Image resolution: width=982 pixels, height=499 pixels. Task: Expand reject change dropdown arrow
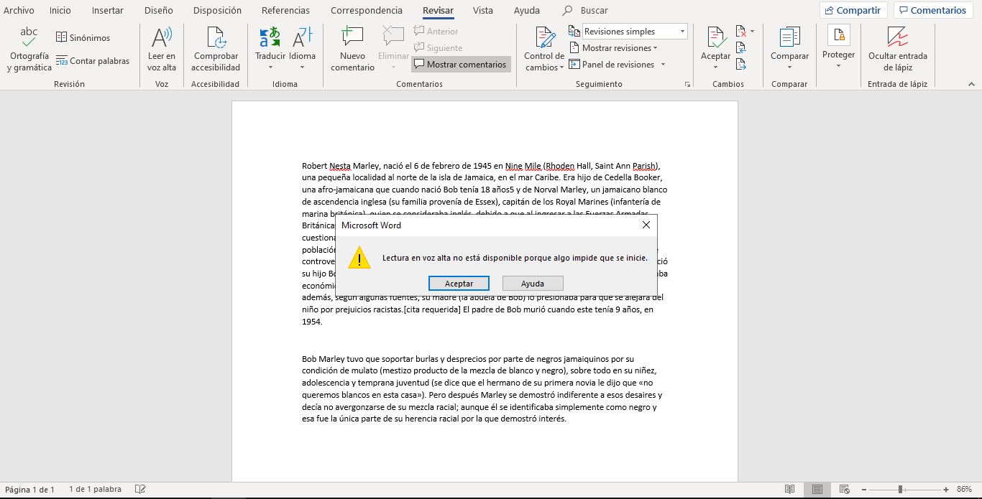point(752,31)
